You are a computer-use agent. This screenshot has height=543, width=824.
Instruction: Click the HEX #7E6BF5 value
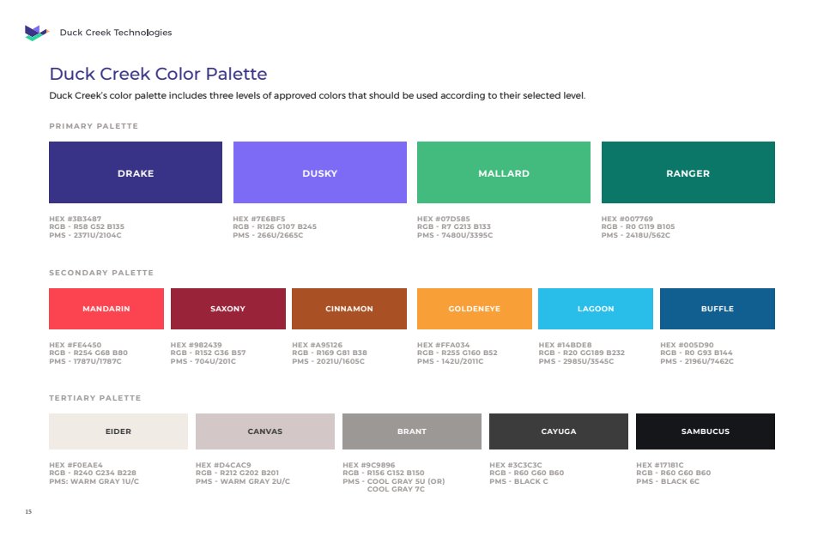(x=259, y=219)
